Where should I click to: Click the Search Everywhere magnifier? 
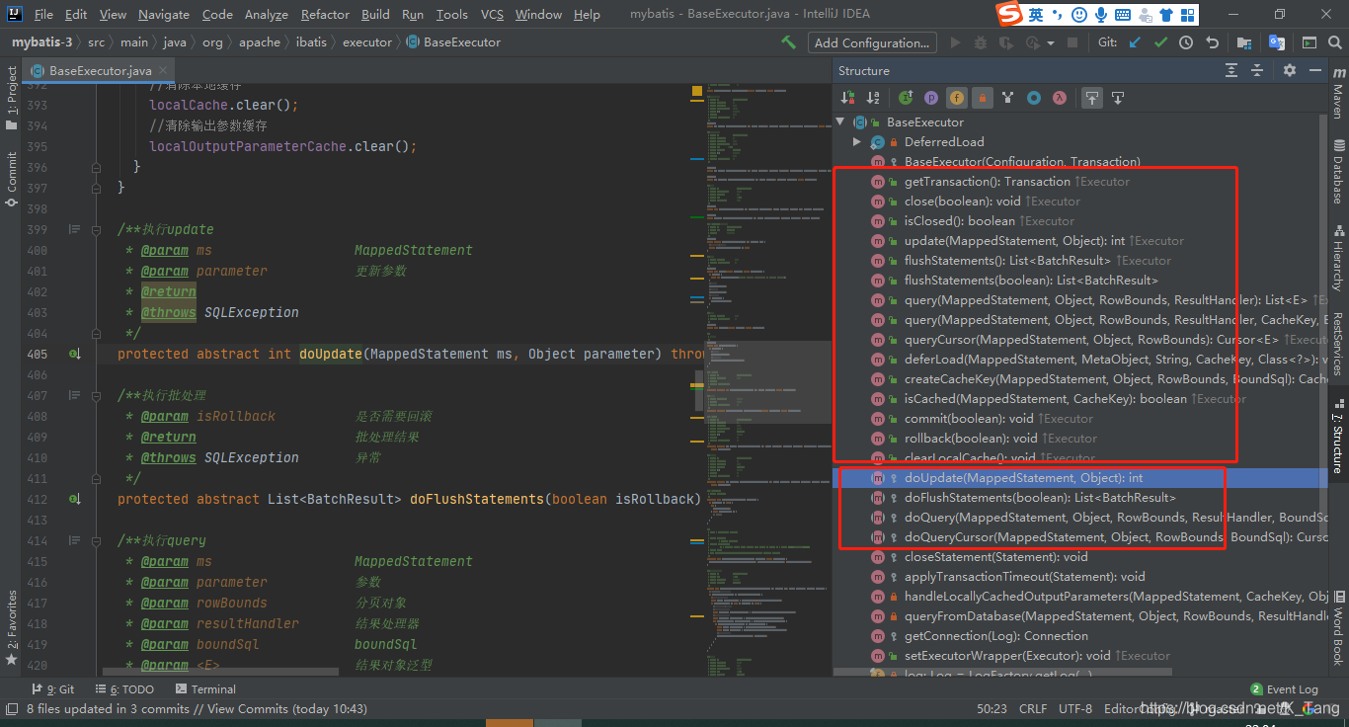tap(1334, 42)
